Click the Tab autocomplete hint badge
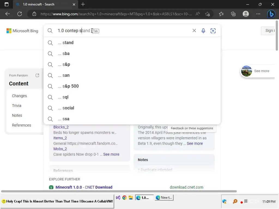The width and height of the screenshot is (279, 209). [x=96, y=31]
